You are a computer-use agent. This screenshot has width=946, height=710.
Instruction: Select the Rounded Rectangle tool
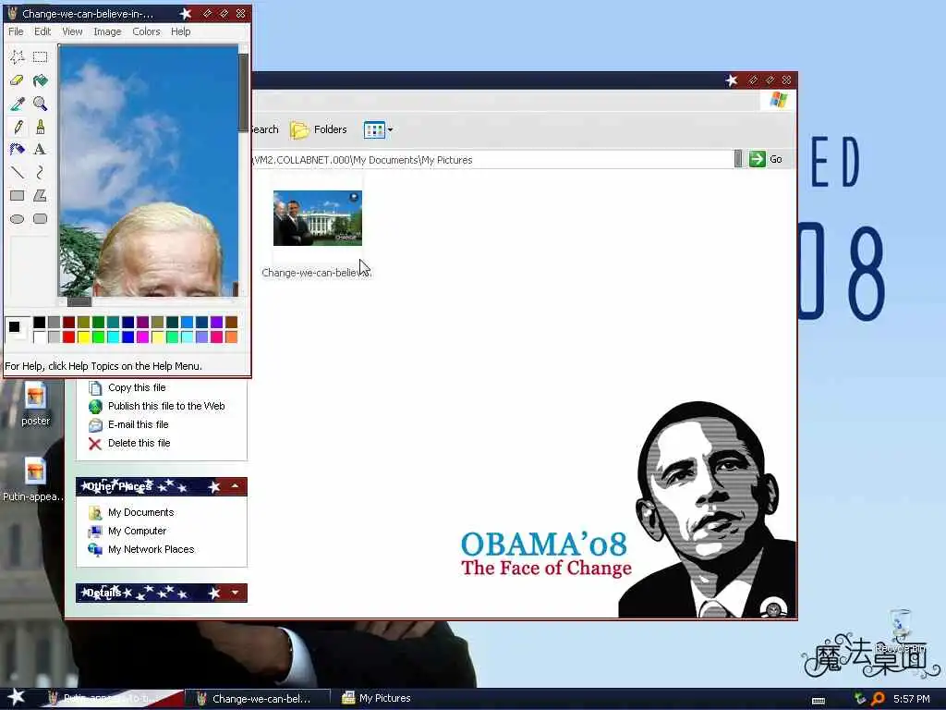(40, 218)
